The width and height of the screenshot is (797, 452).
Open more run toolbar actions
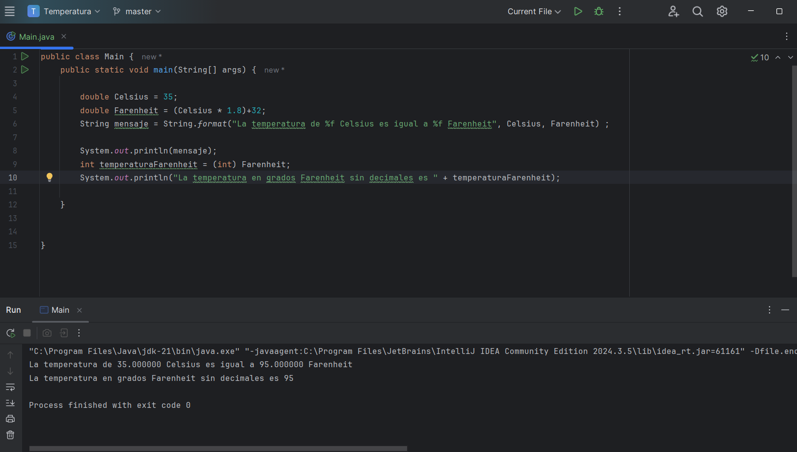pyautogui.click(x=79, y=333)
